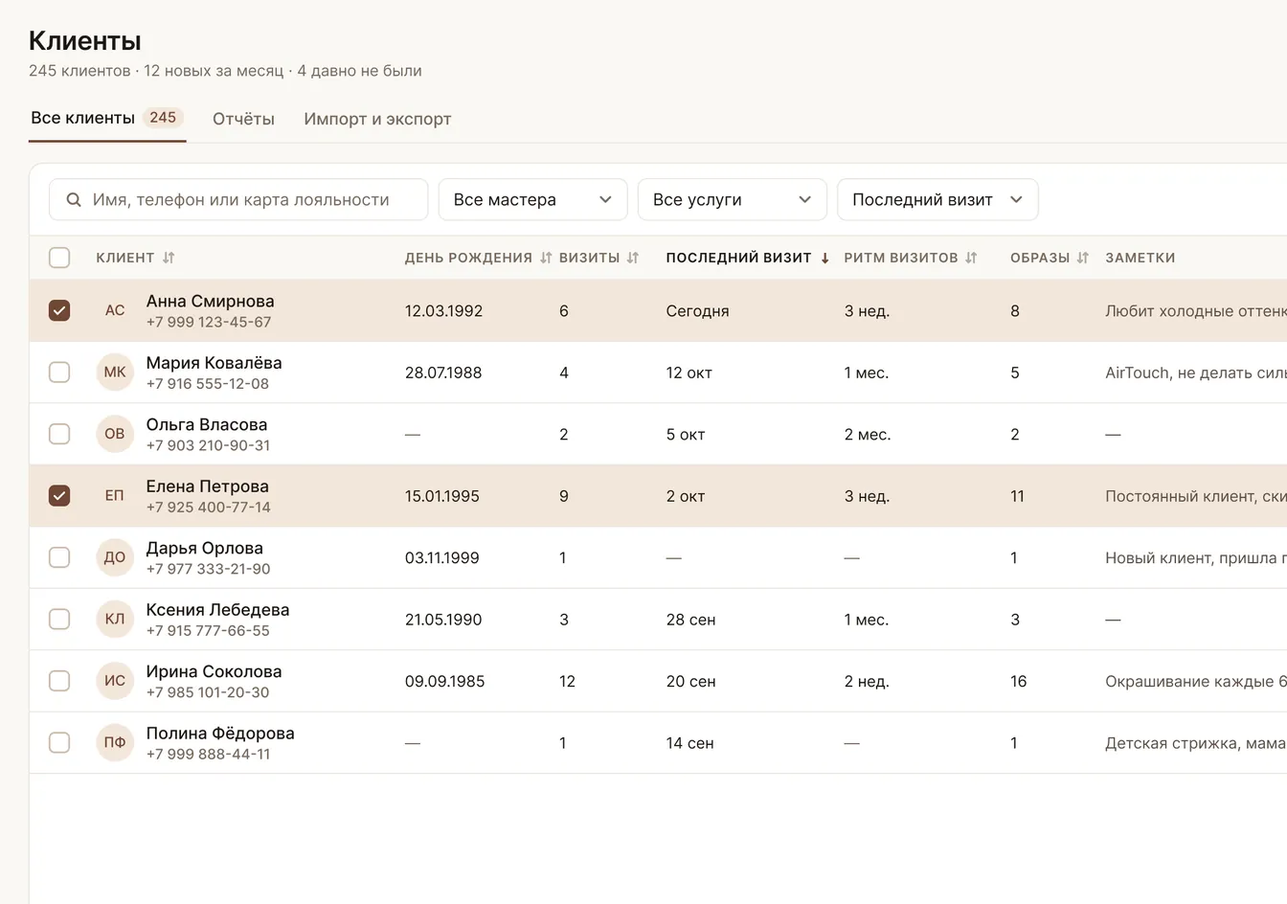Mark the Ксения Лебедева row checkbox
This screenshot has width=1287, height=904.
[x=59, y=620]
